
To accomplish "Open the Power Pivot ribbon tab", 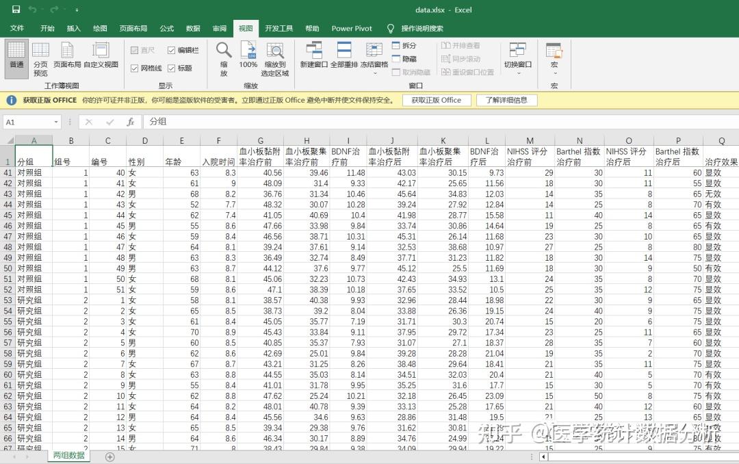I will (x=351, y=29).
